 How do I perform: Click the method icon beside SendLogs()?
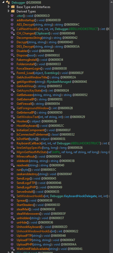[12, 178]
